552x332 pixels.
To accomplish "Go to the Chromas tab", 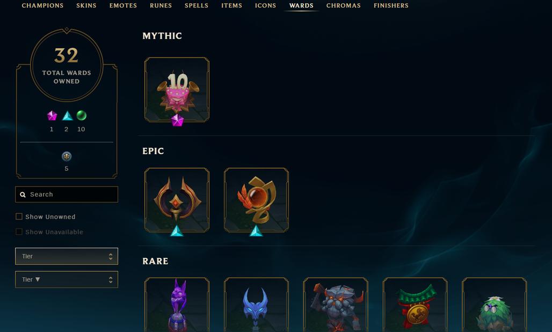I will point(343,5).
